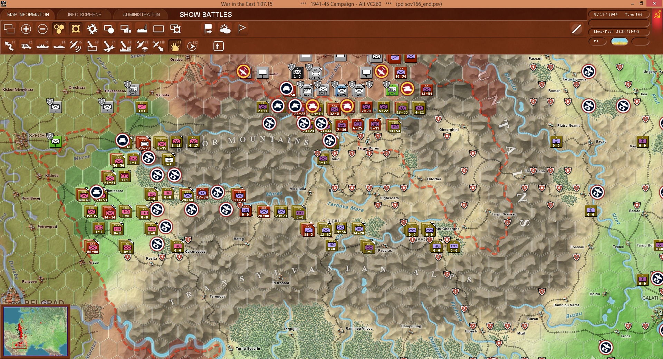Select Bomb City mode (F8)

pyautogui.click(x=125, y=46)
